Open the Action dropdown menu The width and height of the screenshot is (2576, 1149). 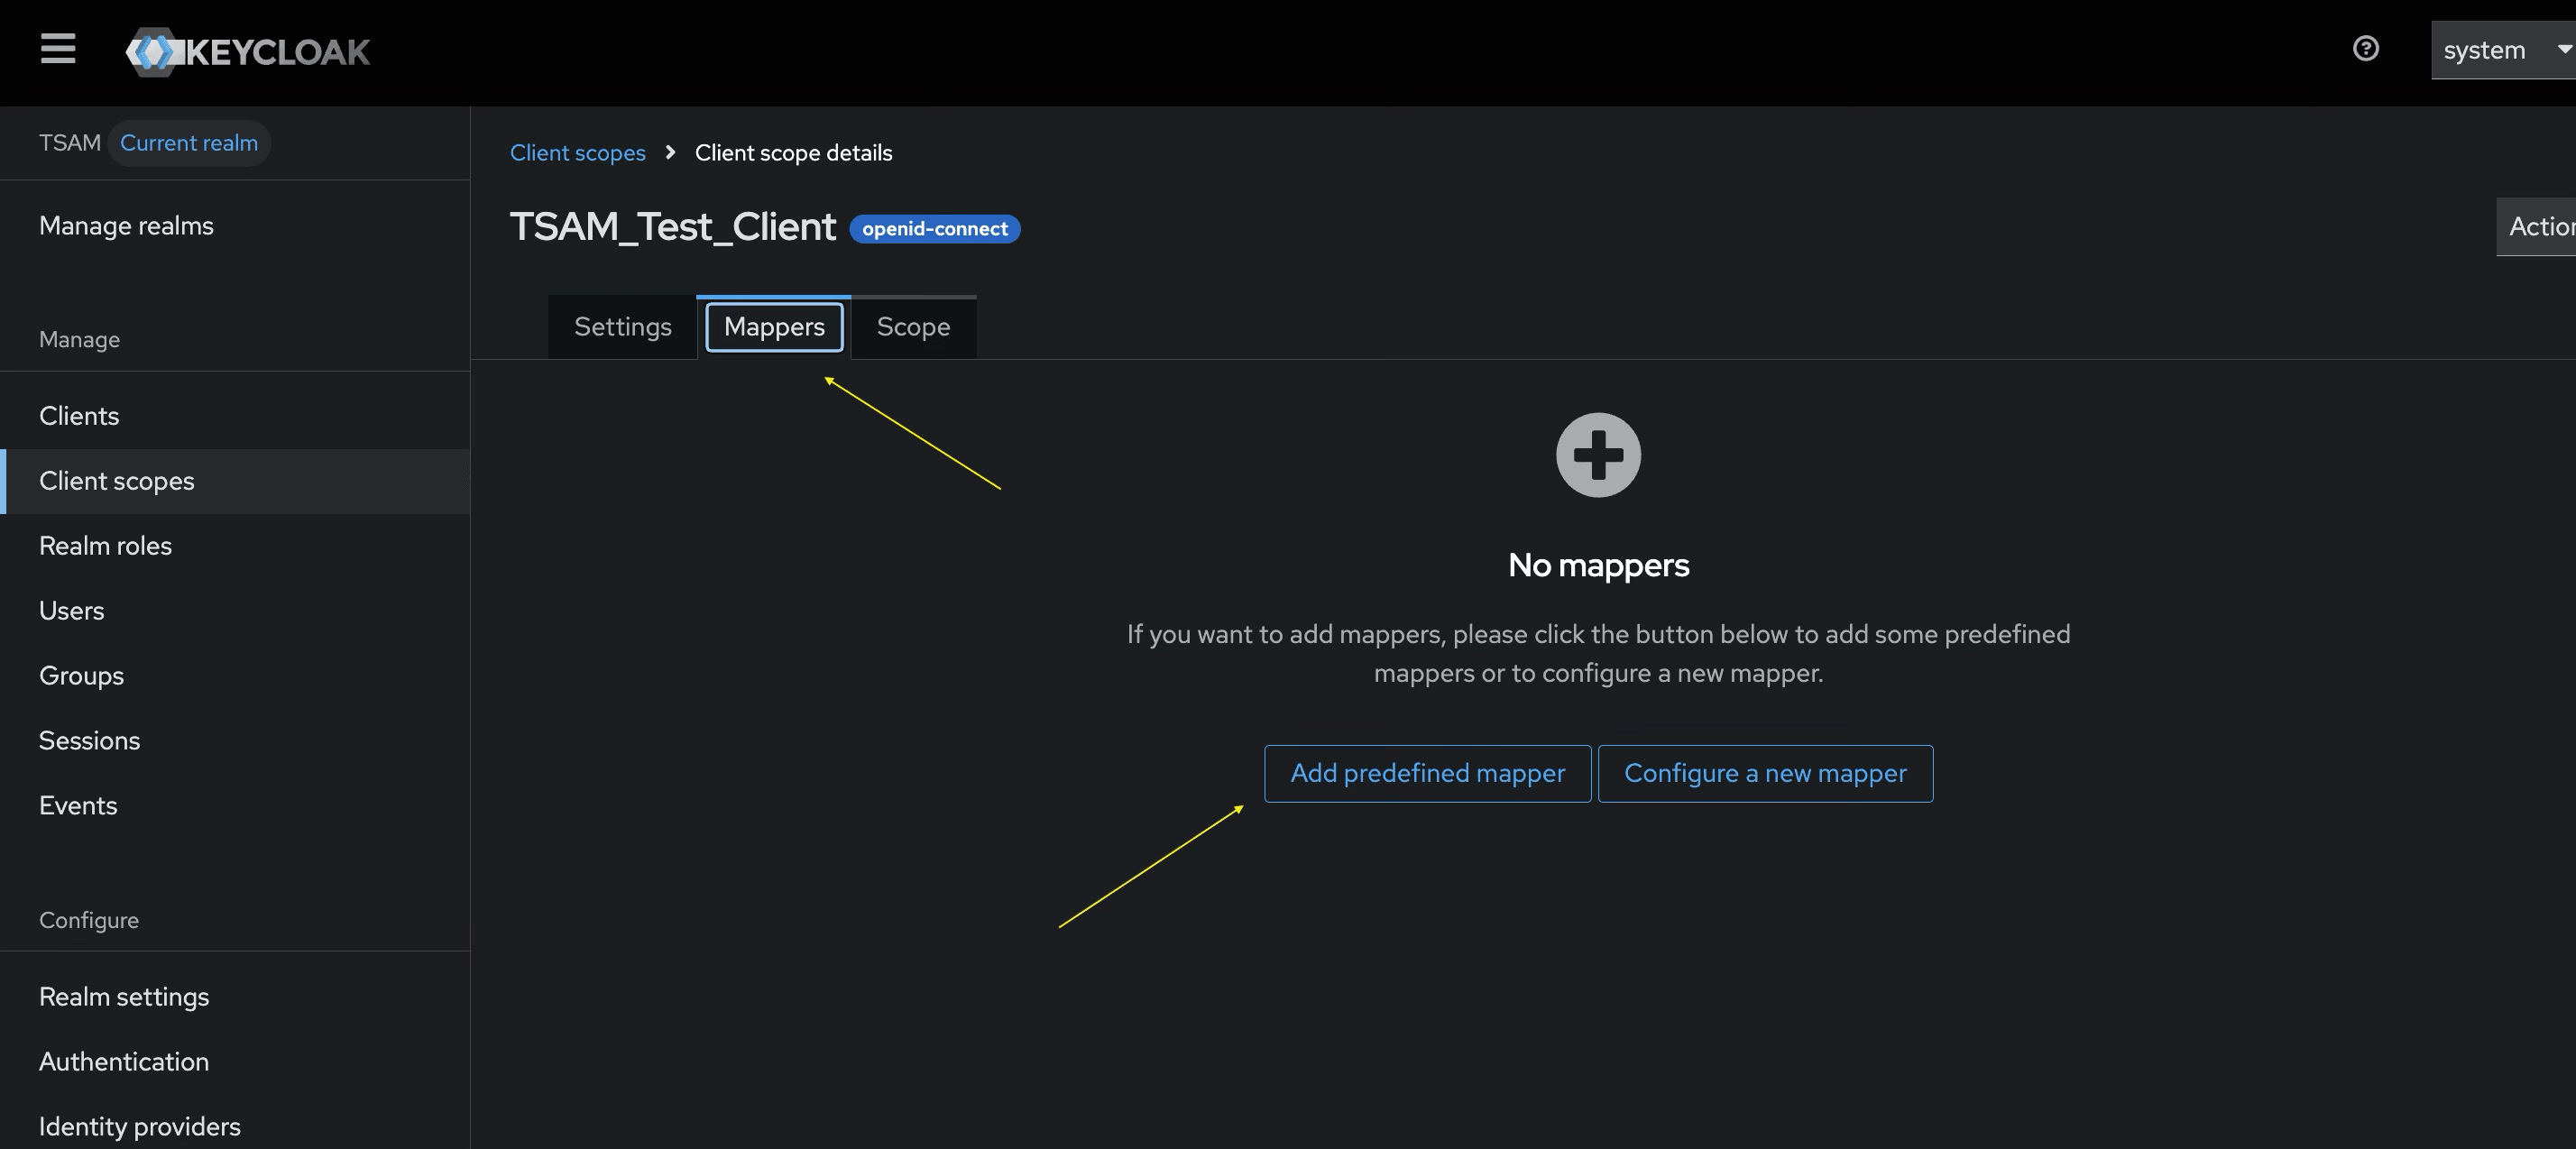tap(2536, 227)
